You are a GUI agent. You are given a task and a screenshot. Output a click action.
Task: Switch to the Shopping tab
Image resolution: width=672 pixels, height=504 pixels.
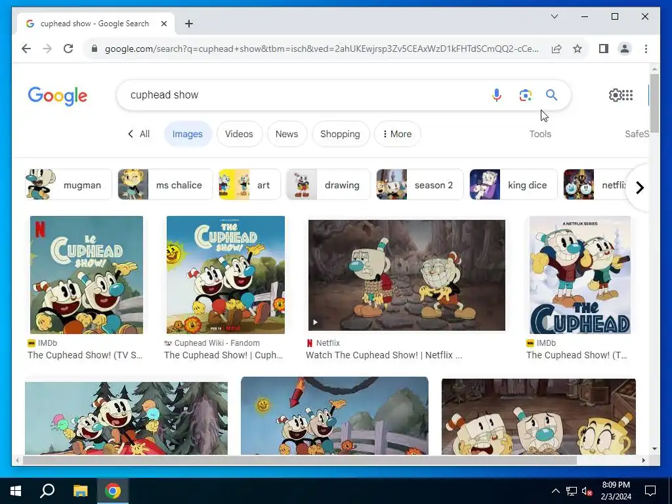coord(341,134)
